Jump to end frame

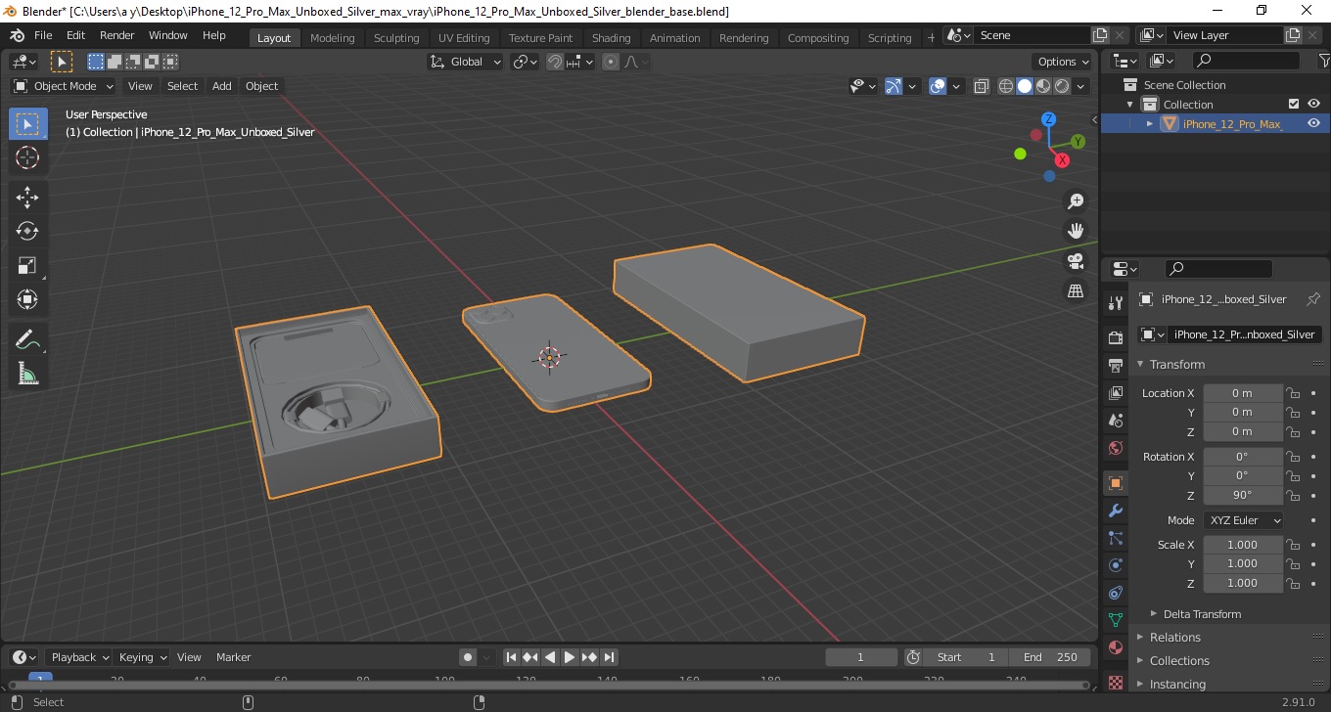tap(609, 657)
